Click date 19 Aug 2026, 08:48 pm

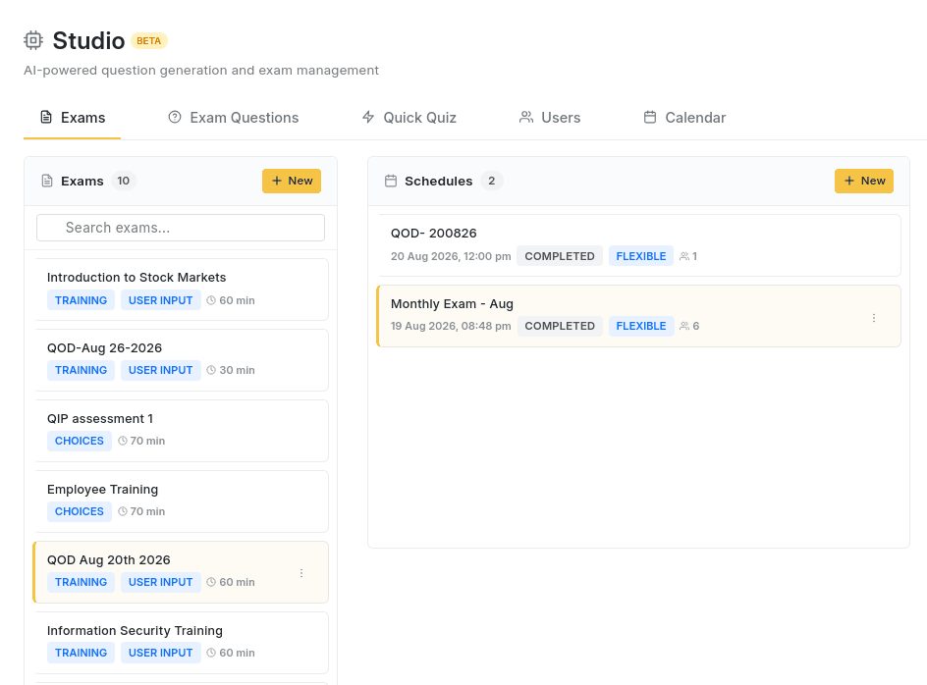(451, 326)
